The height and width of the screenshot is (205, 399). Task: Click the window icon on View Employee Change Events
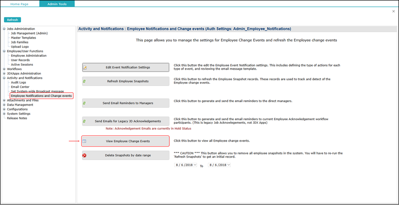click(85, 141)
